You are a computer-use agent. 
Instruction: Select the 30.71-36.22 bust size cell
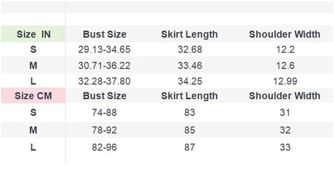click(x=104, y=66)
